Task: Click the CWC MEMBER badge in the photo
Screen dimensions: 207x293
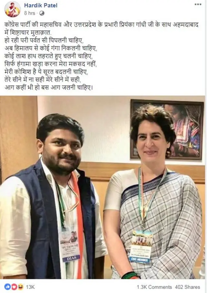Action: pos(140,260)
